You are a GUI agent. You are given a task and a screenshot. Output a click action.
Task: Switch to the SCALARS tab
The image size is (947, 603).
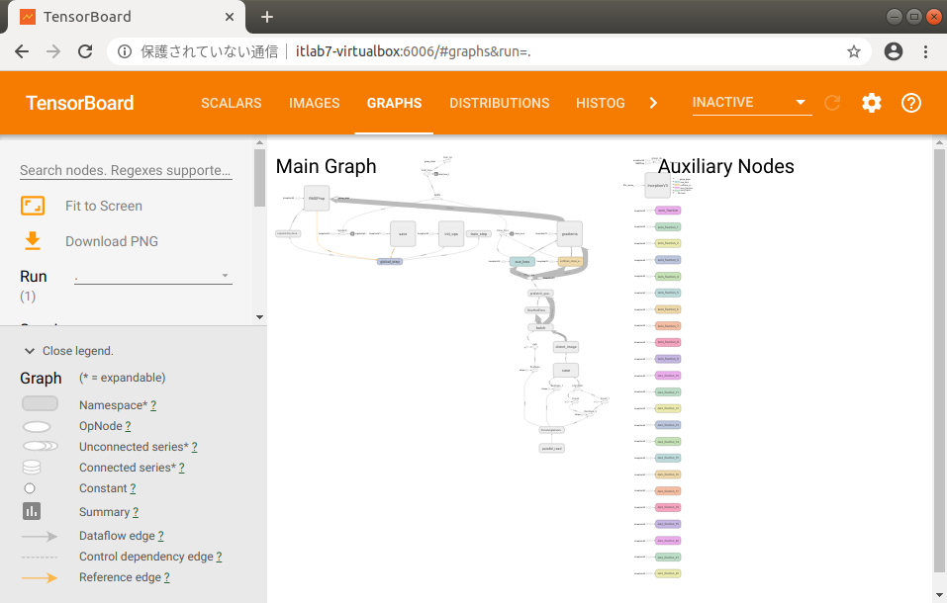[x=232, y=103]
